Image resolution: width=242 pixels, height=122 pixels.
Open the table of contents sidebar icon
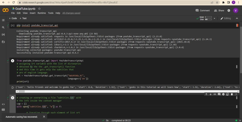[3, 20]
